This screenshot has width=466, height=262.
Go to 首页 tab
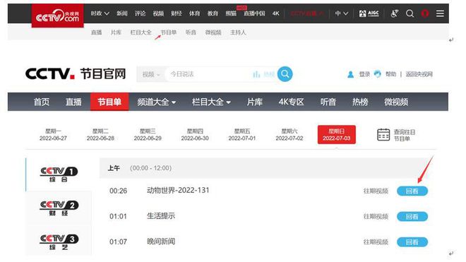click(x=42, y=102)
